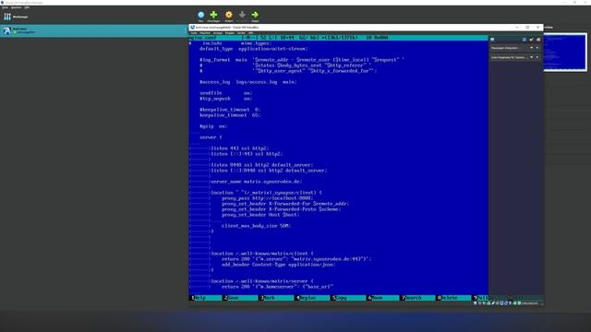Click the 'listen 443 ssl http2;' line
This screenshot has width=591, height=332.
coord(240,148)
